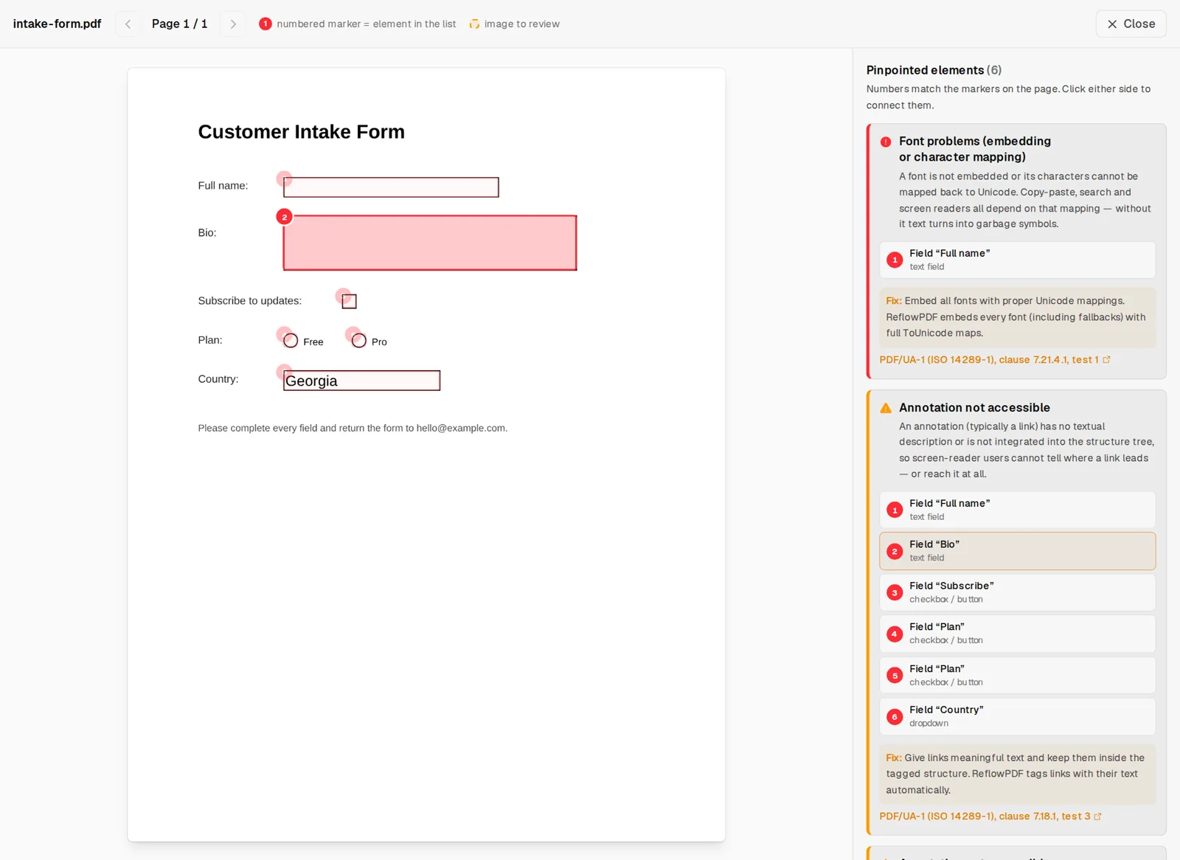Click the hello@example.com instruction text
This screenshot has height=860, width=1180.
353,428
